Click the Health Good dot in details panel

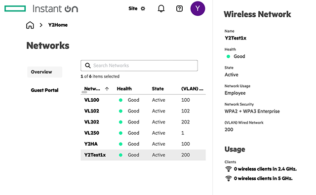[228, 56]
